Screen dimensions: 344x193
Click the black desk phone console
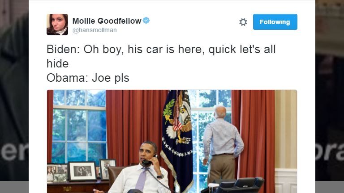coord(239,185)
